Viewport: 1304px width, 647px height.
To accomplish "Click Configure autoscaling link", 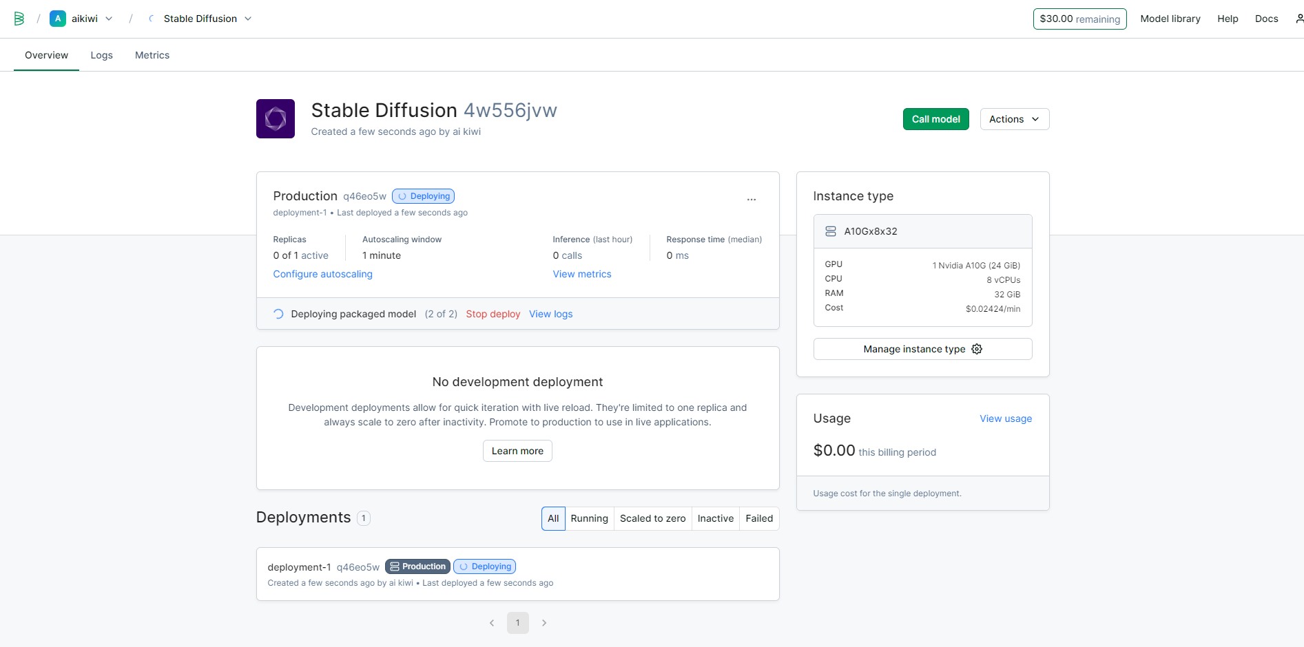I will (x=322, y=274).
